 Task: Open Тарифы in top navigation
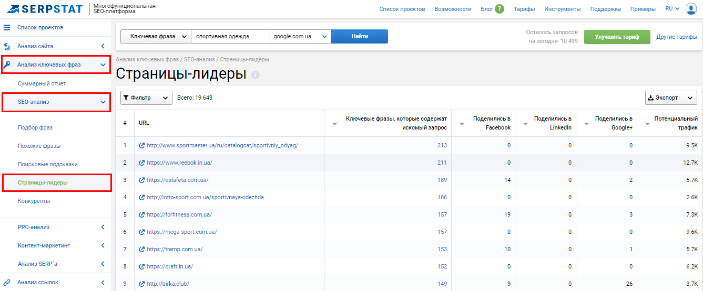tap(524, 9)
